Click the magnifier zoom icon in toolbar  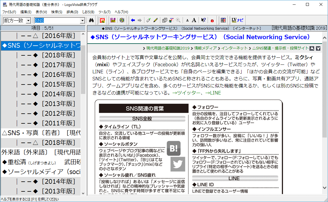[178, 20]
